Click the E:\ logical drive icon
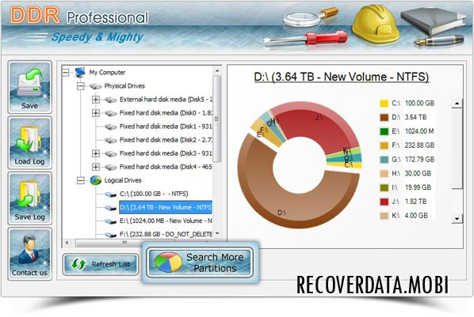This screenshot has width=474, height=317. 111,221
